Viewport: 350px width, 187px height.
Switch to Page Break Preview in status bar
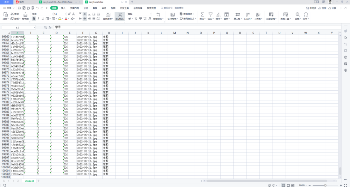[x=293, y=185]
